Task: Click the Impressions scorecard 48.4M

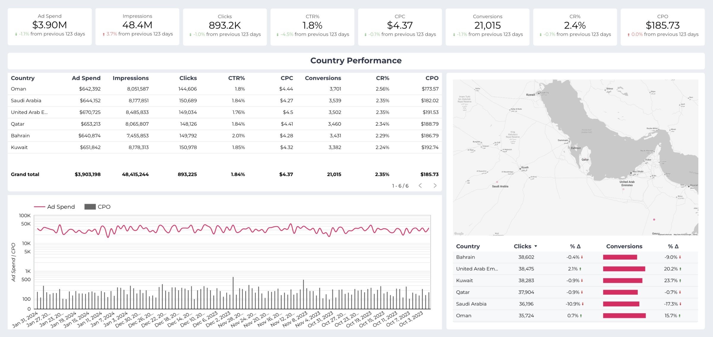Action: 137,25
